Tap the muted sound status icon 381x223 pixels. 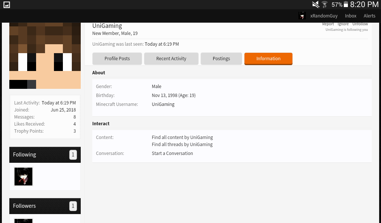(x=316, y=4)
